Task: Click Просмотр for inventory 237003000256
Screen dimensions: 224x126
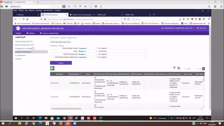Action: [54, 97]
